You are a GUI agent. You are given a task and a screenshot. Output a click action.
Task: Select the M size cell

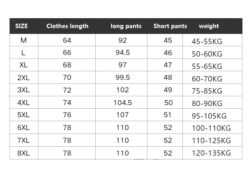24,40
